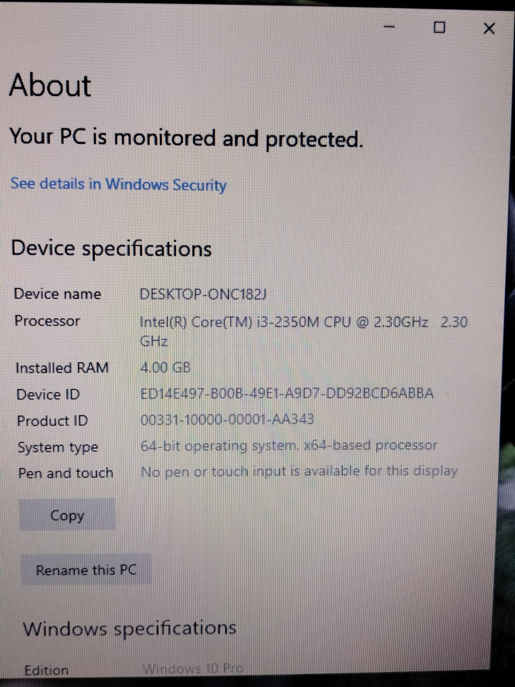Select the device name DESKTOP-ONC182J text

(204, 295)
